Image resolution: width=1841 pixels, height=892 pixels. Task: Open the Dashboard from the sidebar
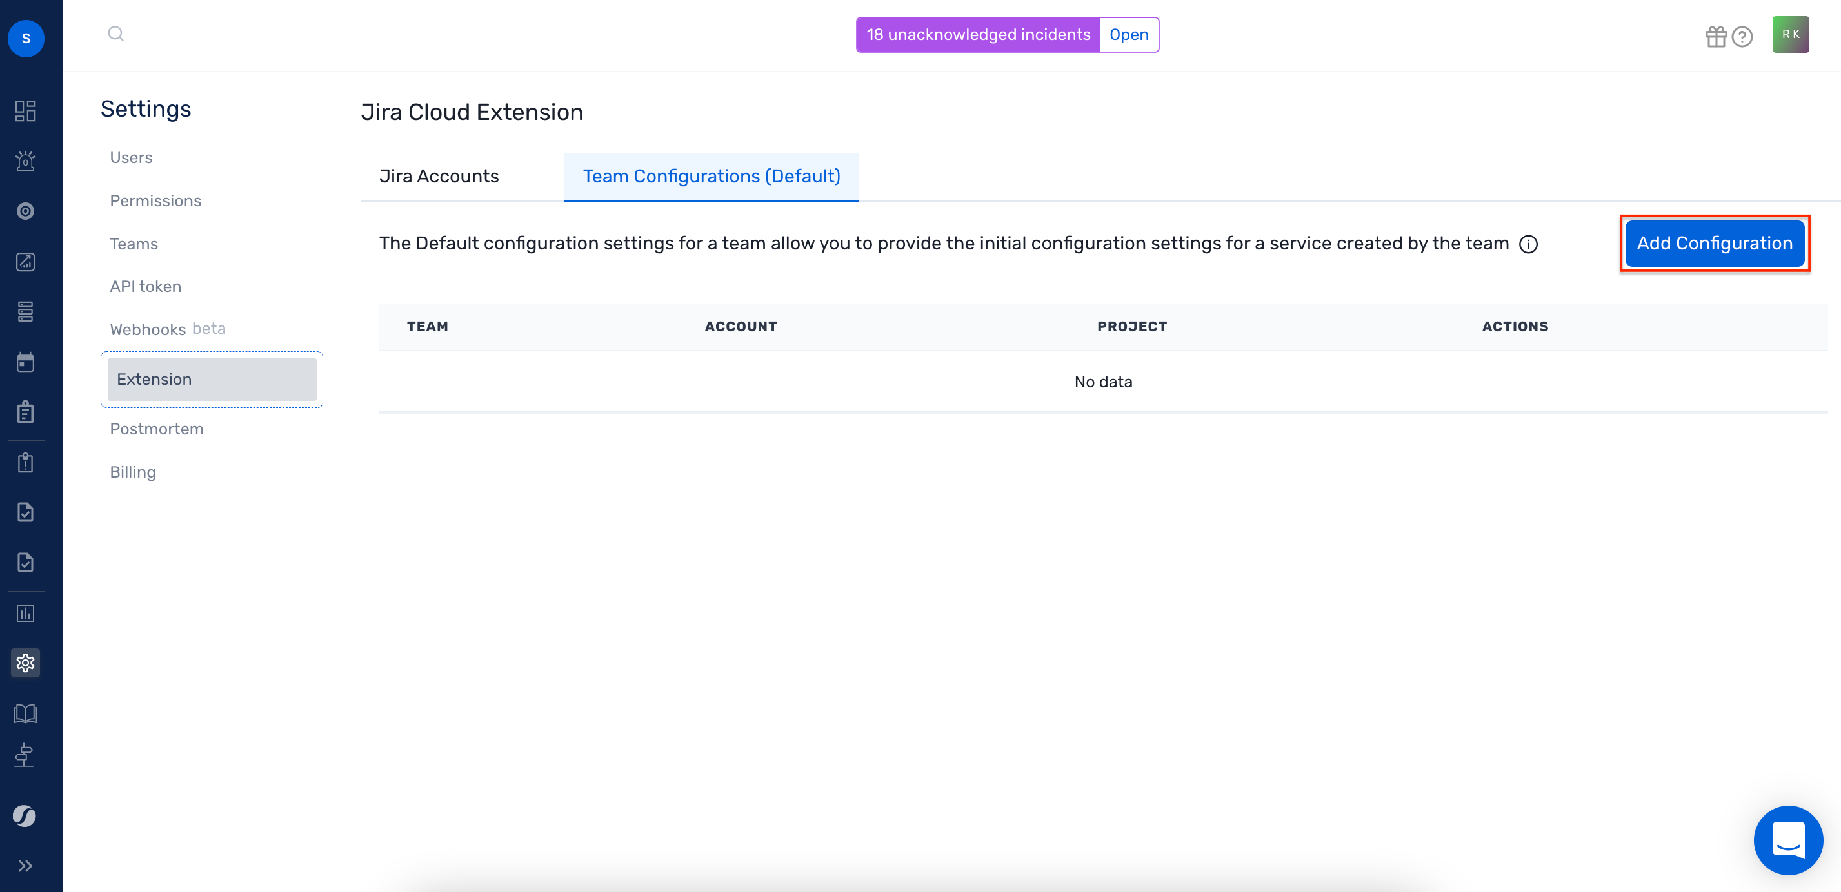(x=26, y=111)
